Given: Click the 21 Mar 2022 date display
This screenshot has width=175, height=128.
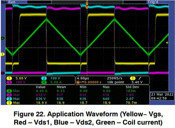Looking at the screenshot, I should pyautogui.click(x=162, y=95).
